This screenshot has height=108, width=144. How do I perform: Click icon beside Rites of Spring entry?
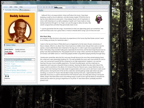pos(6,70)
